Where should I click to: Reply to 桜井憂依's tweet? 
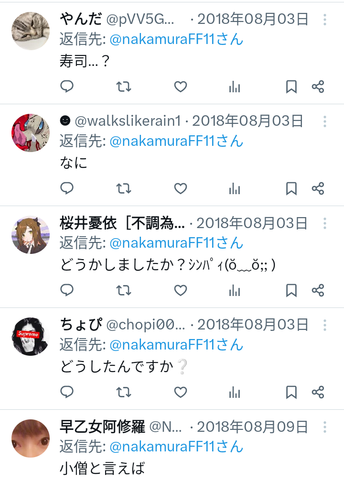click(x=67, y=290)
